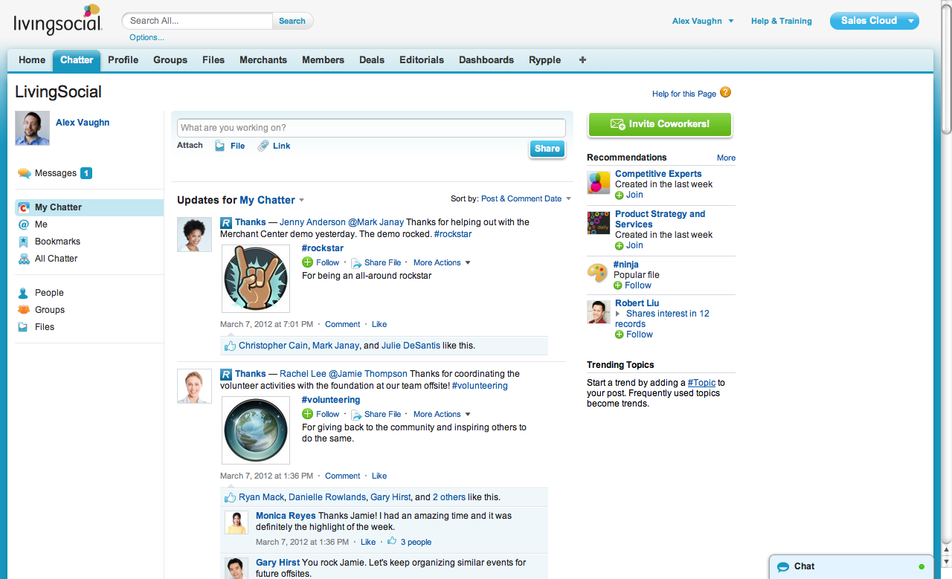Click the rockstar hand badge thumbnail
This screenshot has width=952, height=579.
[x=256, y=279]
